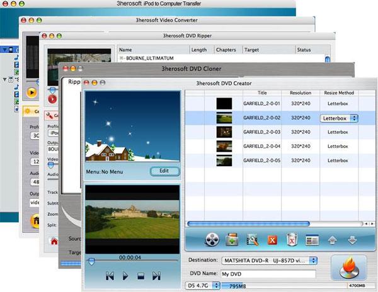Open the menu template list icon

(x=312, y=240)
